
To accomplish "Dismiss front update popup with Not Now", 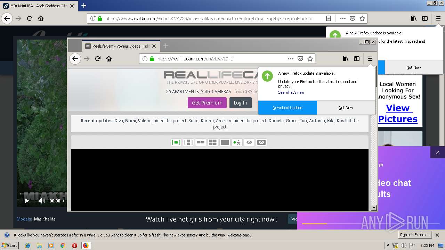I will pos(346,108).
